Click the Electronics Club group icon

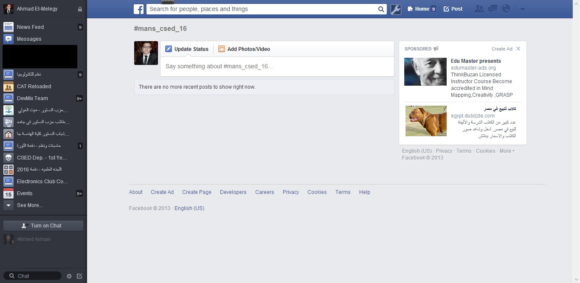8,182
